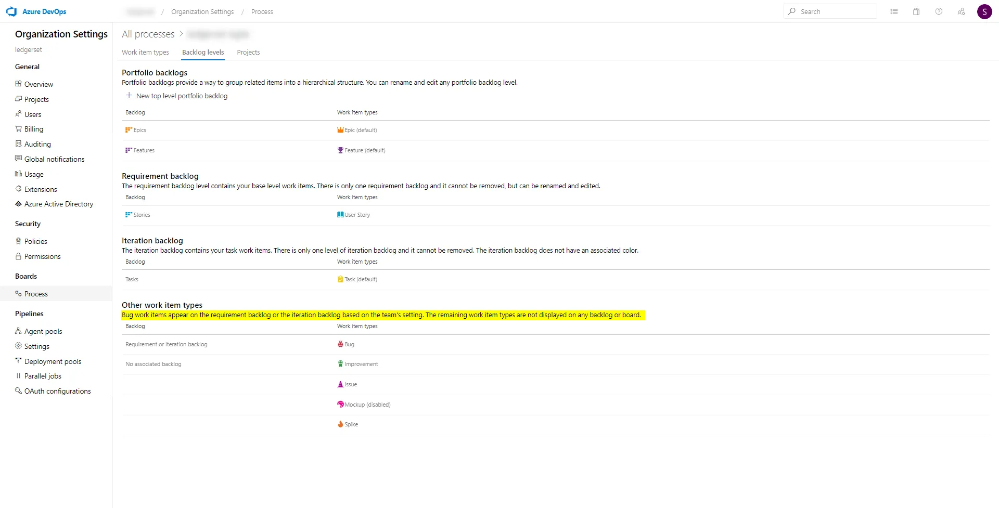
Task: Click the Extensions sidebar icon
Action: 19,189
